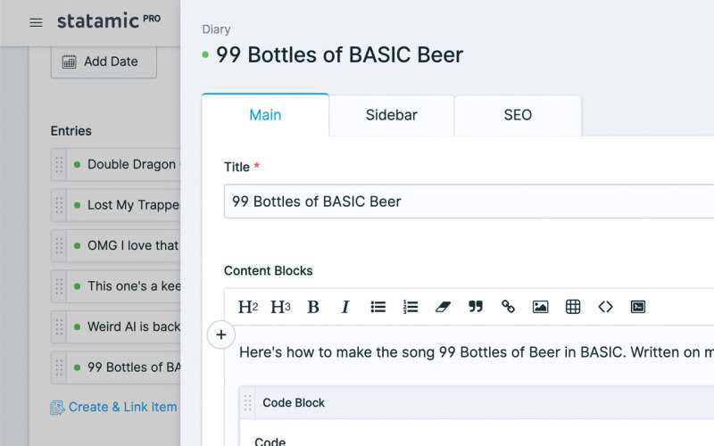
Task: Switch to the SEO tab
Action: [x=518, y=115]
